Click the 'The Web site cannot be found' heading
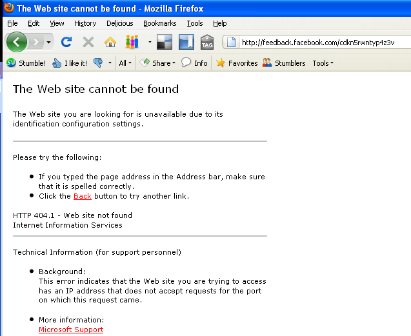This screenshot has height=336, width=411. [95, 89]
